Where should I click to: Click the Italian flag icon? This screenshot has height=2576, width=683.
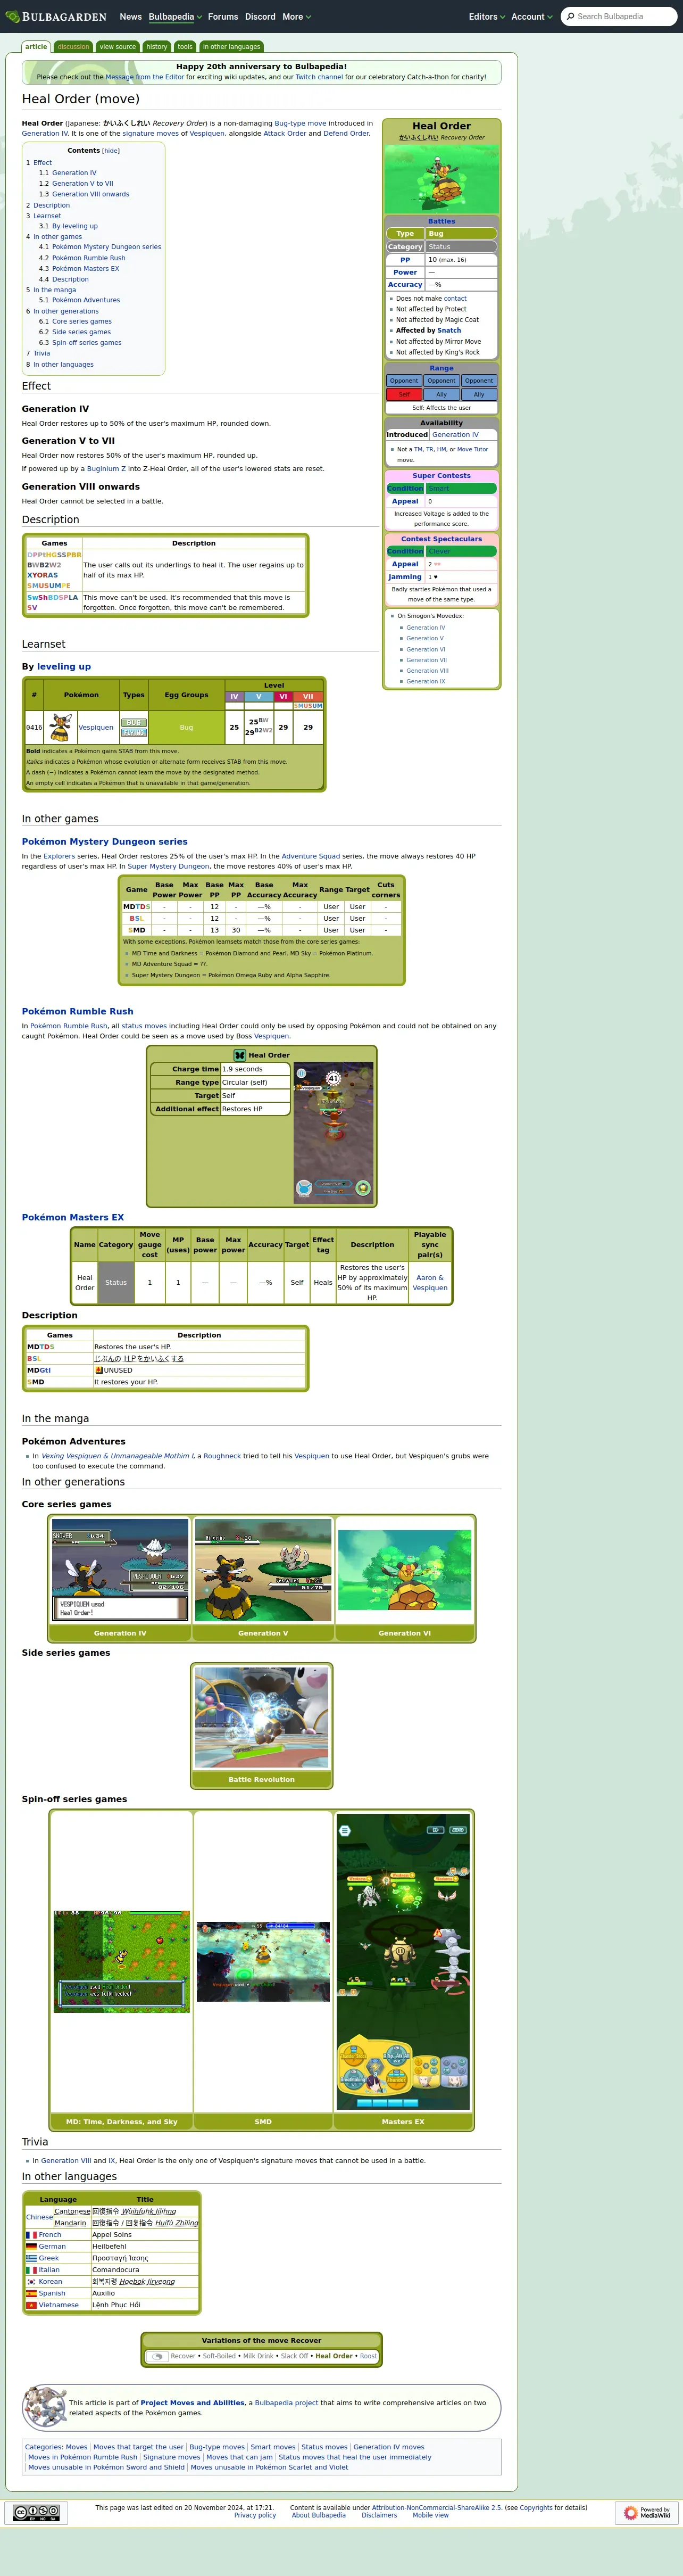(31, 2270)
